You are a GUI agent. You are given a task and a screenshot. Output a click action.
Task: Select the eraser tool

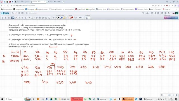tap(9, 18)
